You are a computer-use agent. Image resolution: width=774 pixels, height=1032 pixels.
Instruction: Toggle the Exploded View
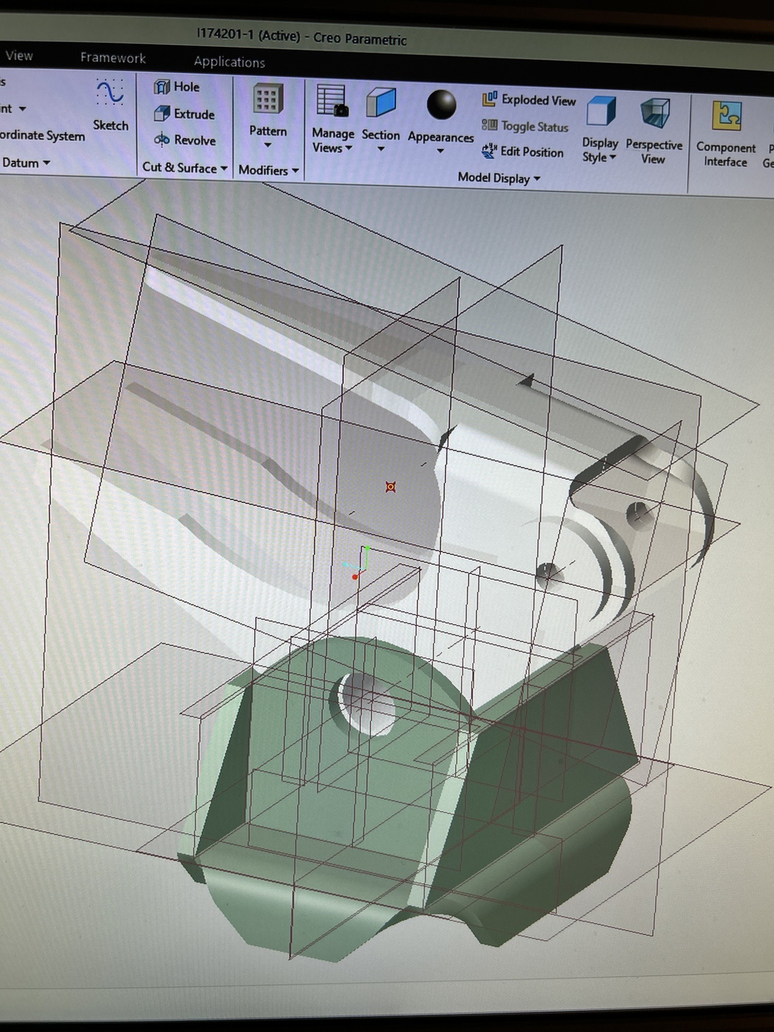pyautogui.click(x=529, y=100)
